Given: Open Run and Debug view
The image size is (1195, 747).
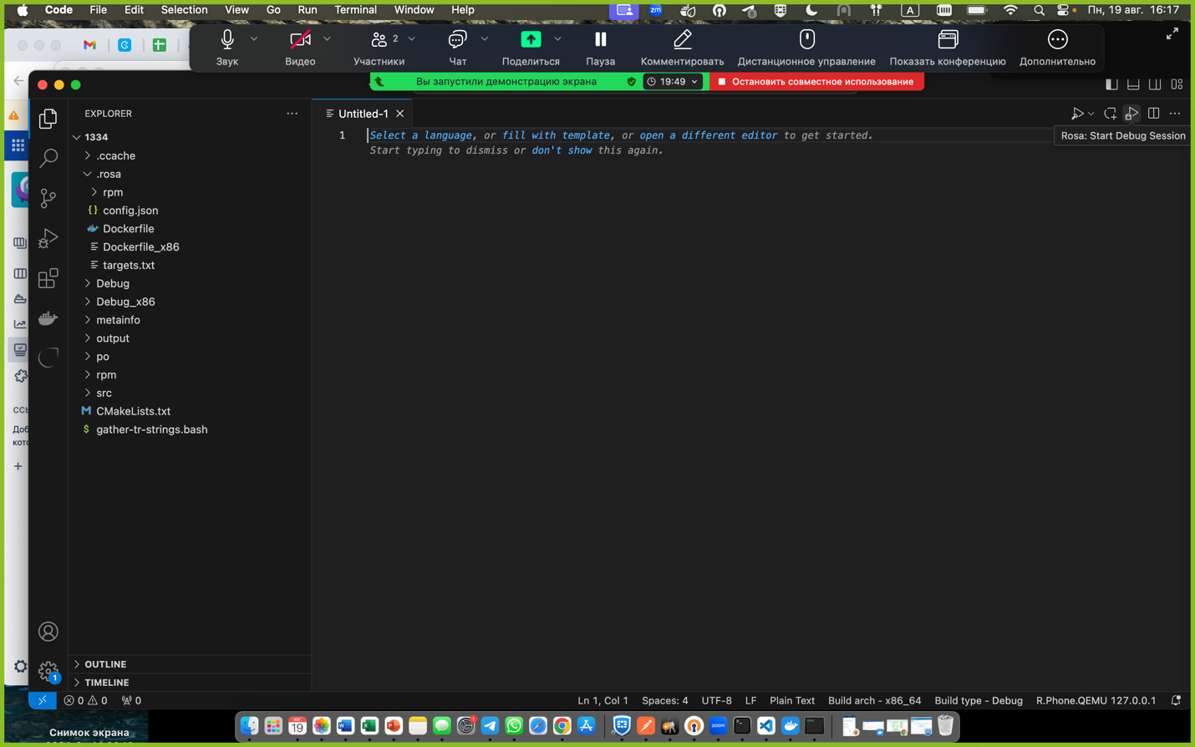Looking at the screenshot, I should point(48,238).
